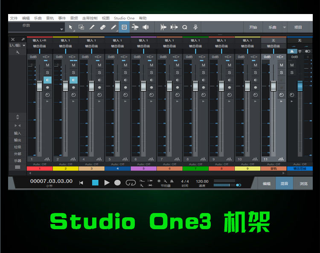This screenshot has width=320, height=253.
Task: Expand the 乐曲 toolbar dropdown arrow
Action: [284, 27]
